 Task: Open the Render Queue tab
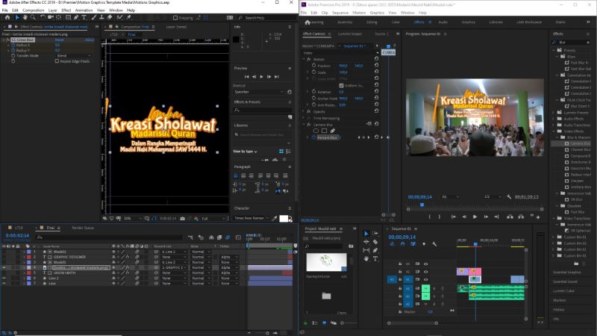(83, 228)
